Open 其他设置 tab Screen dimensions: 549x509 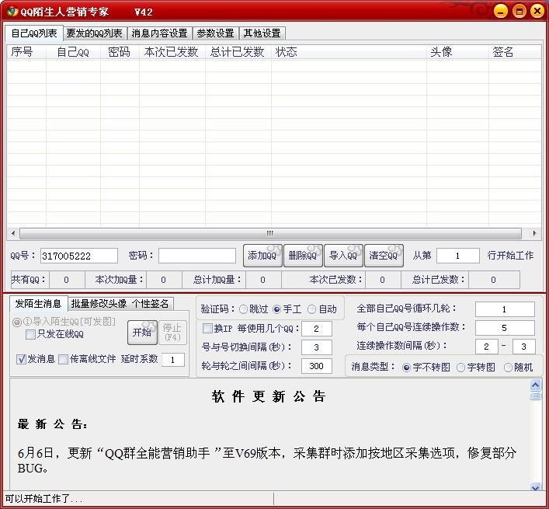coord(262,33)
